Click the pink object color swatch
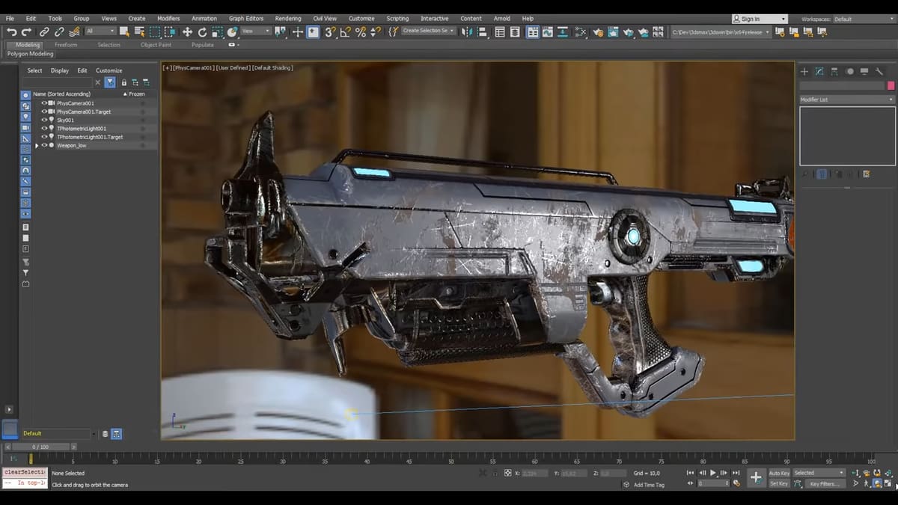 coord(891,86)
